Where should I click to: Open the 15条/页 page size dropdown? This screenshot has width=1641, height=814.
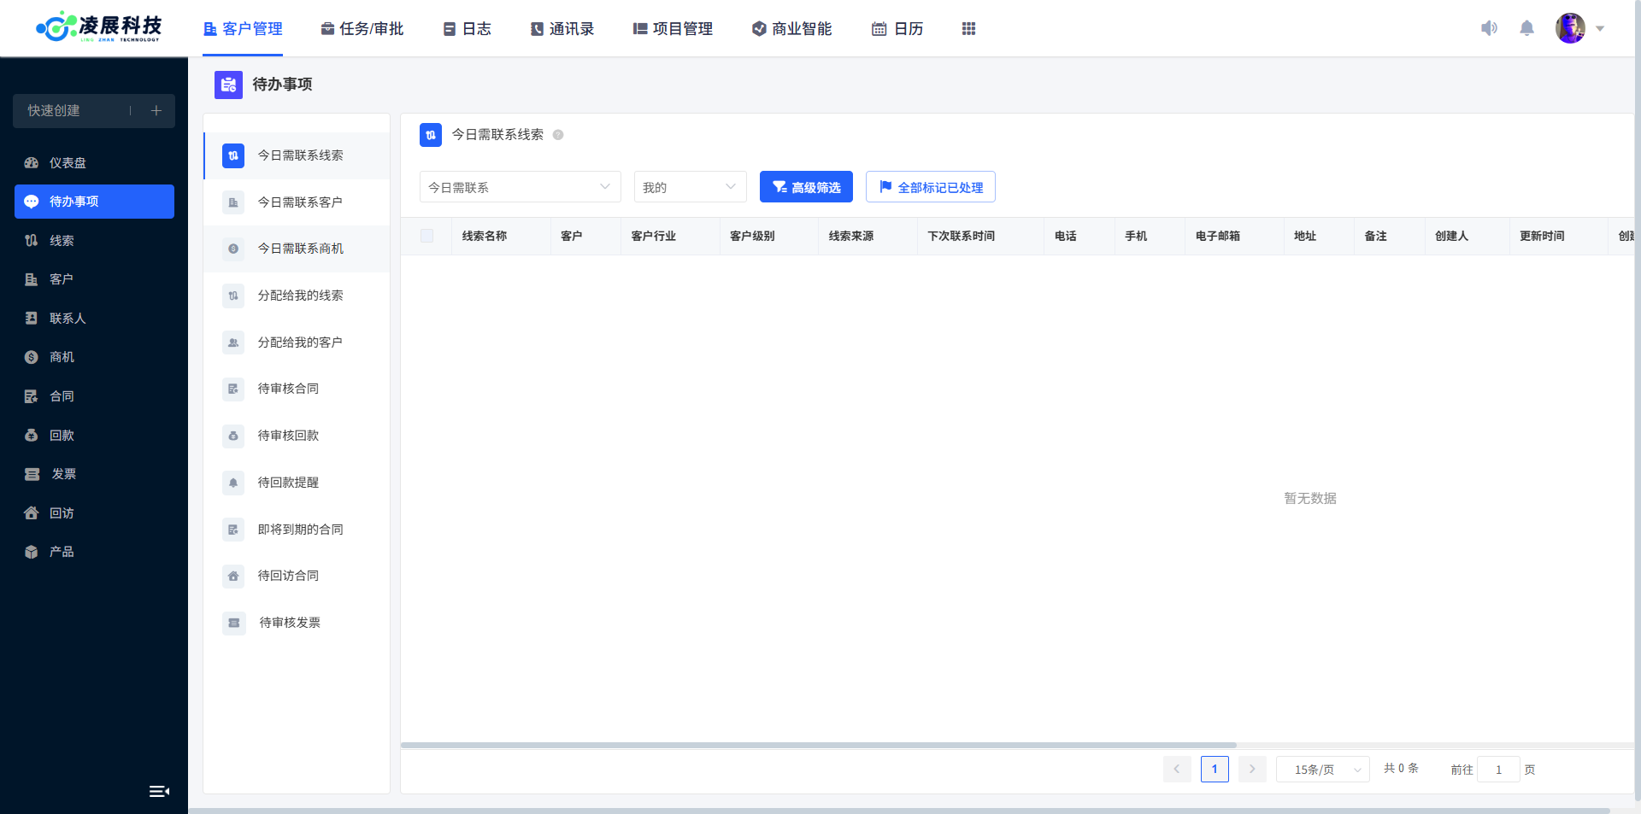pyautogui.click(x=1322, y=770)
